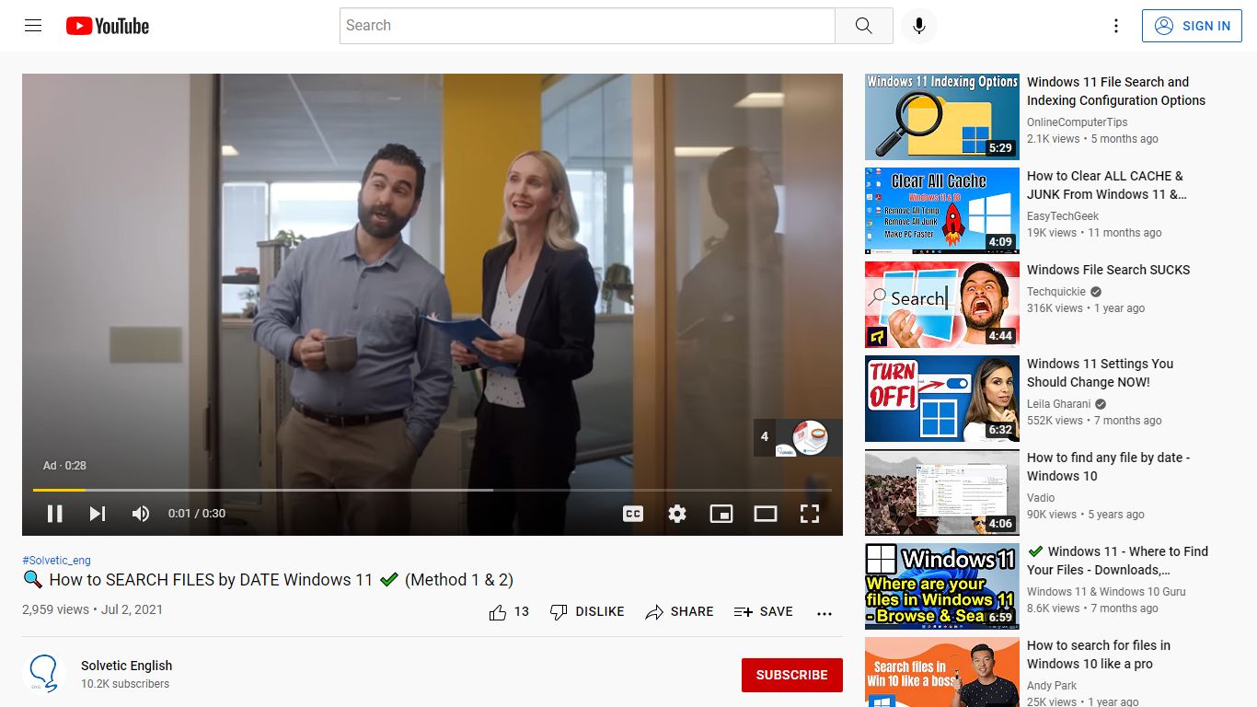Viewport: 1257px width, 707px height.
Task: Go to the YouTube home logo
Action: pyautogui.click(x=108, y=26)
